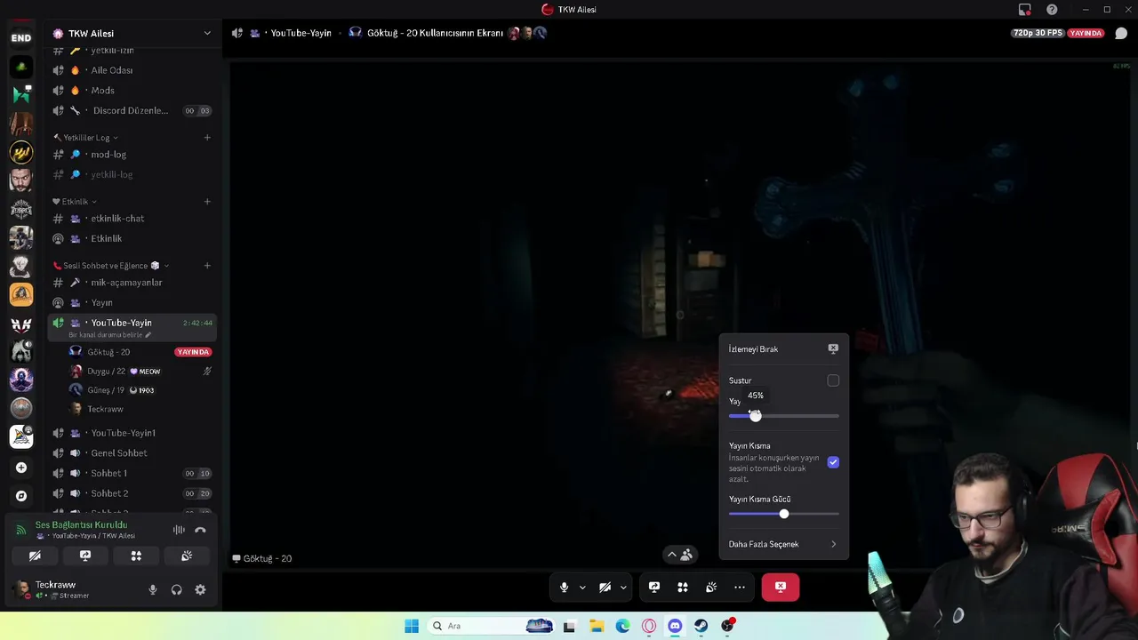Viewport: 1138px width, 640px height.
Task: Click the Windows Start button
Action: tap(412, 626)
